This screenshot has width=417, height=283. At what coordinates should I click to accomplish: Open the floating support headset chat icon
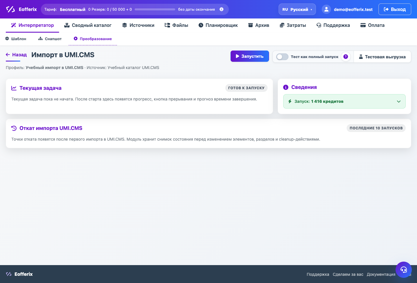click(x=404, y=270)
